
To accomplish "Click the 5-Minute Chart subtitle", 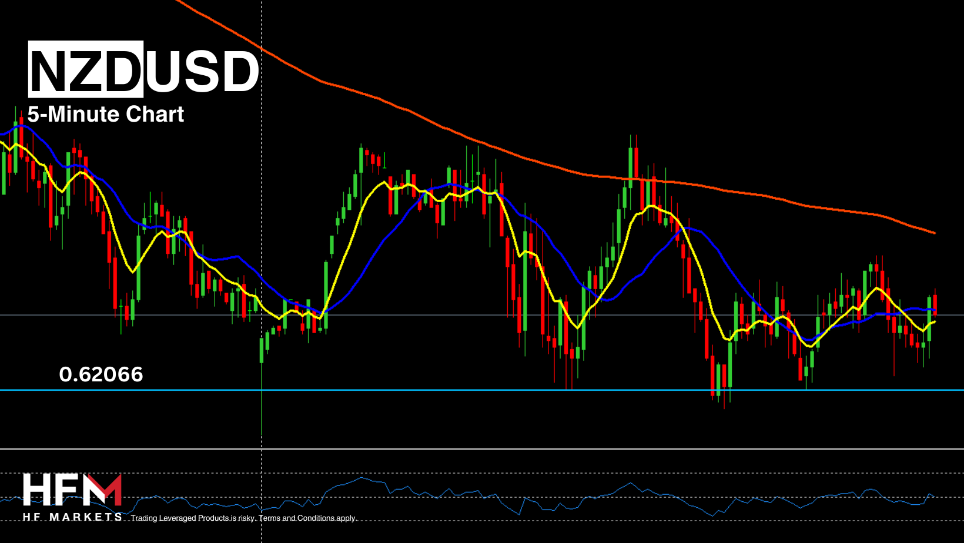I will tap(106, 114).
